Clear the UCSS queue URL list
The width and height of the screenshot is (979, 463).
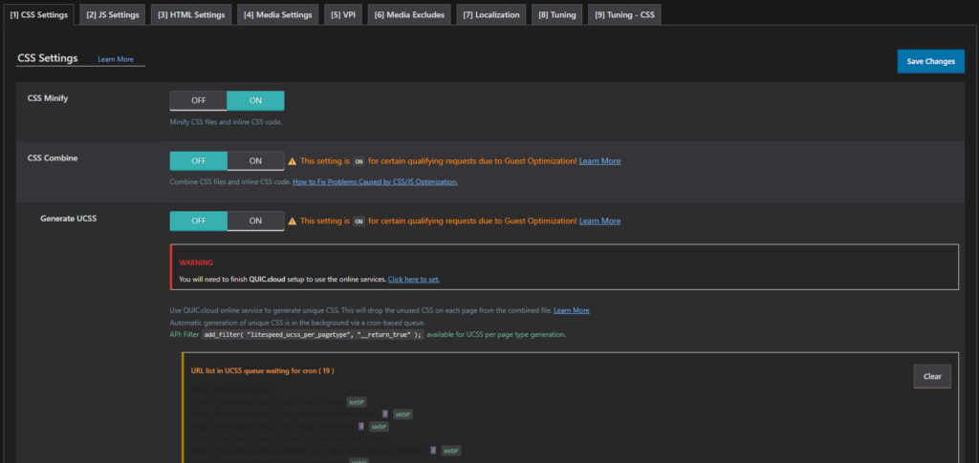coord(932,376)
